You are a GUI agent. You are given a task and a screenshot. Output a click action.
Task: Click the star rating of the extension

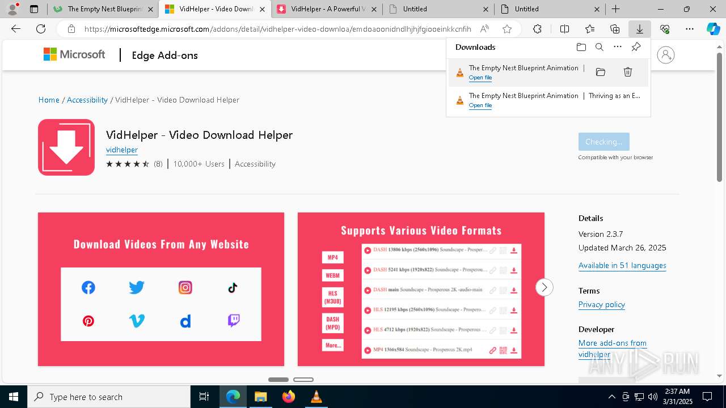click(x=128, y=164)
